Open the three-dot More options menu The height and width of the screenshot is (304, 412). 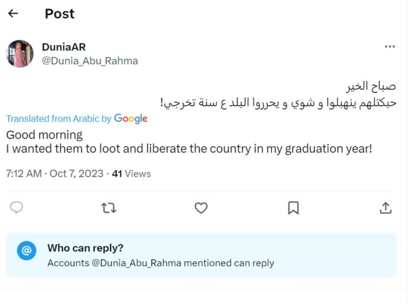tap(390, 47)
